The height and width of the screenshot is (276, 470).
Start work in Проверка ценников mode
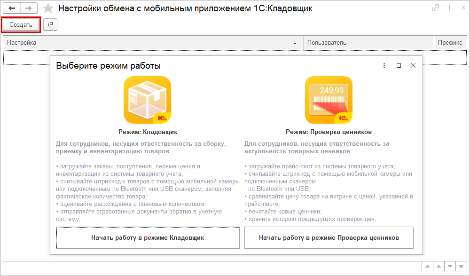click(329, 237)
